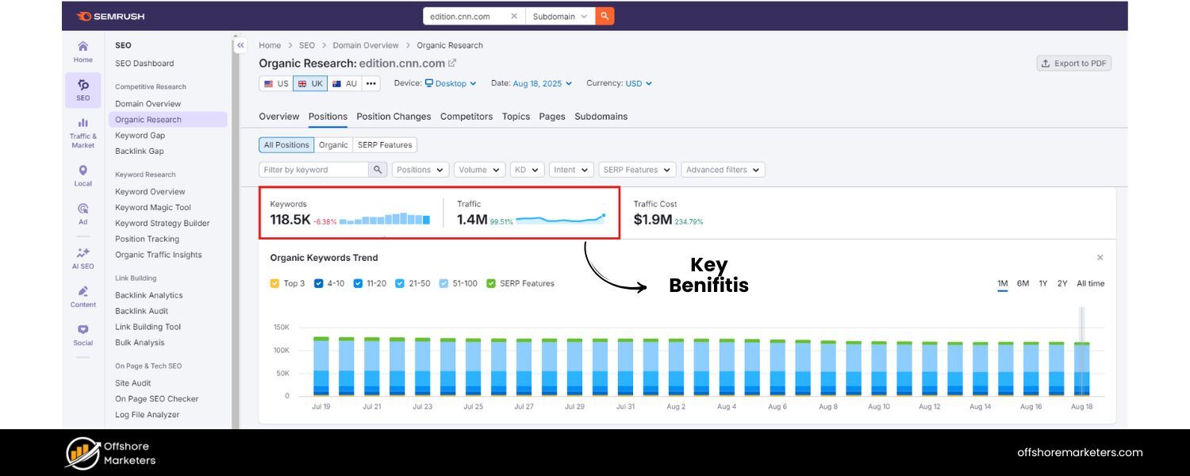The image size is (1190, 476).
Task: Select the Local icon in the sidebar
Action: pos(83,174)
